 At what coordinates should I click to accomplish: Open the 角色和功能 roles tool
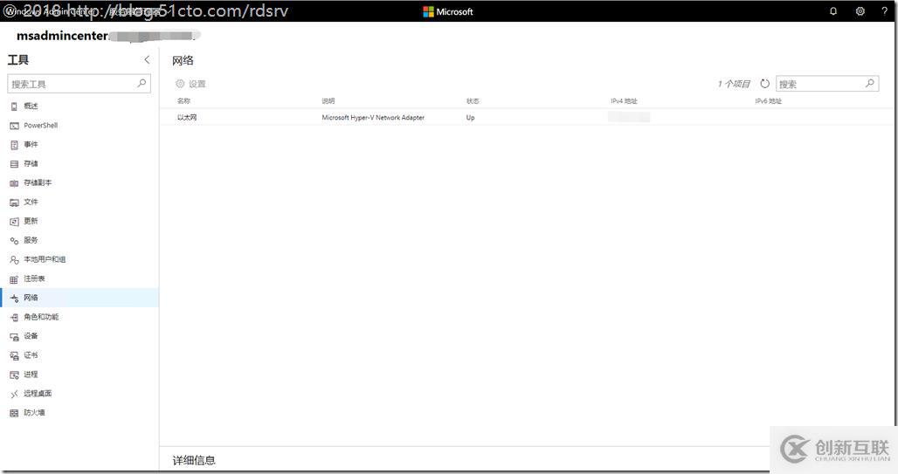coord(41,317)
